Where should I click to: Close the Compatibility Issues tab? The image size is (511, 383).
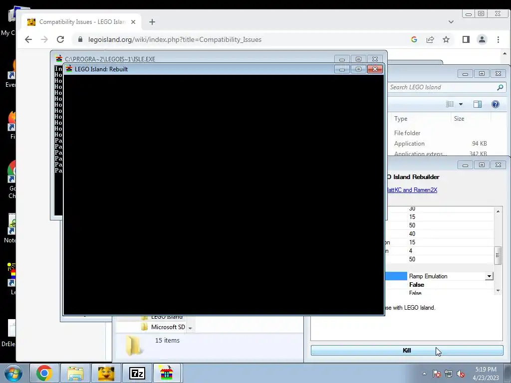coord(133,22)
